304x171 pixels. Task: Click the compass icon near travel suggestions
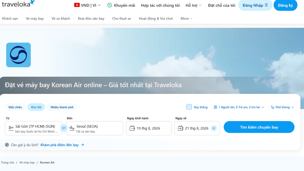tap(7, 145)
